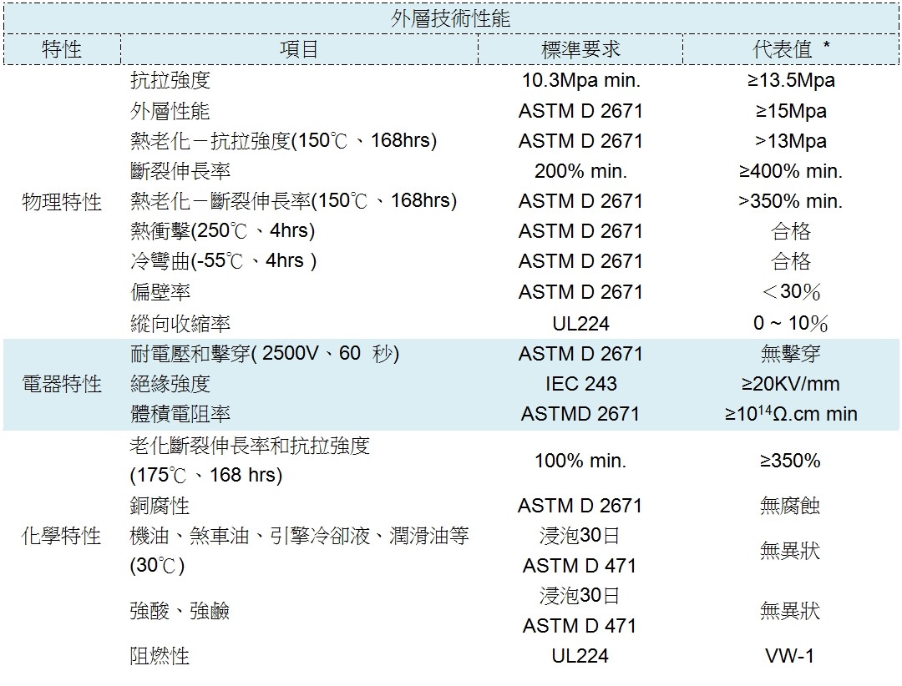Image resolution: width=902 pixels, height=686 pixels.
Task: Click the IEC 243 standard cell
Action: tap(580, 384)
